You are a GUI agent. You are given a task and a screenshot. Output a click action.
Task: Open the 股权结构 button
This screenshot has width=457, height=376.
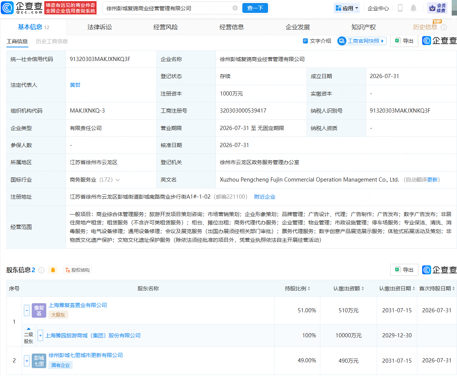tap(78, 270)
